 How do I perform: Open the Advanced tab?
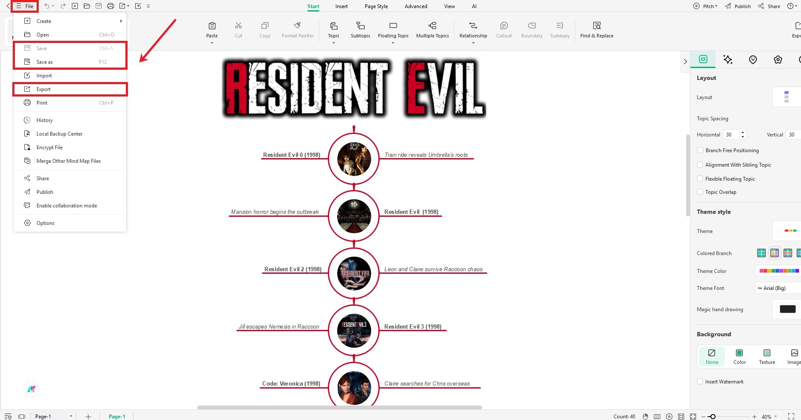[x=416, y=6]
